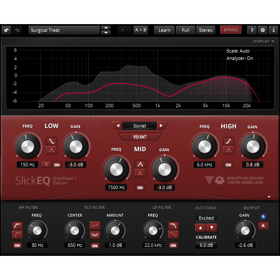Select straight tilt filter shape icon
280x280 pixels.
coord(95,226)
